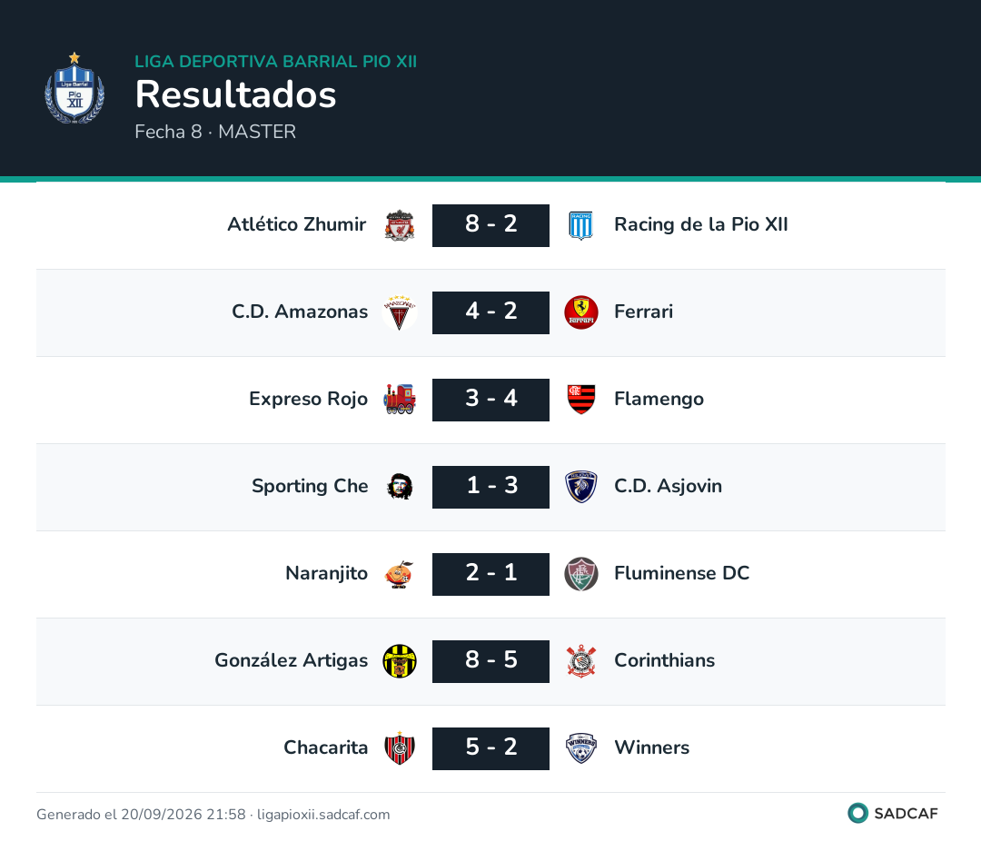
Task: Click the Chacarita striped shield
Action: (399, 748)
